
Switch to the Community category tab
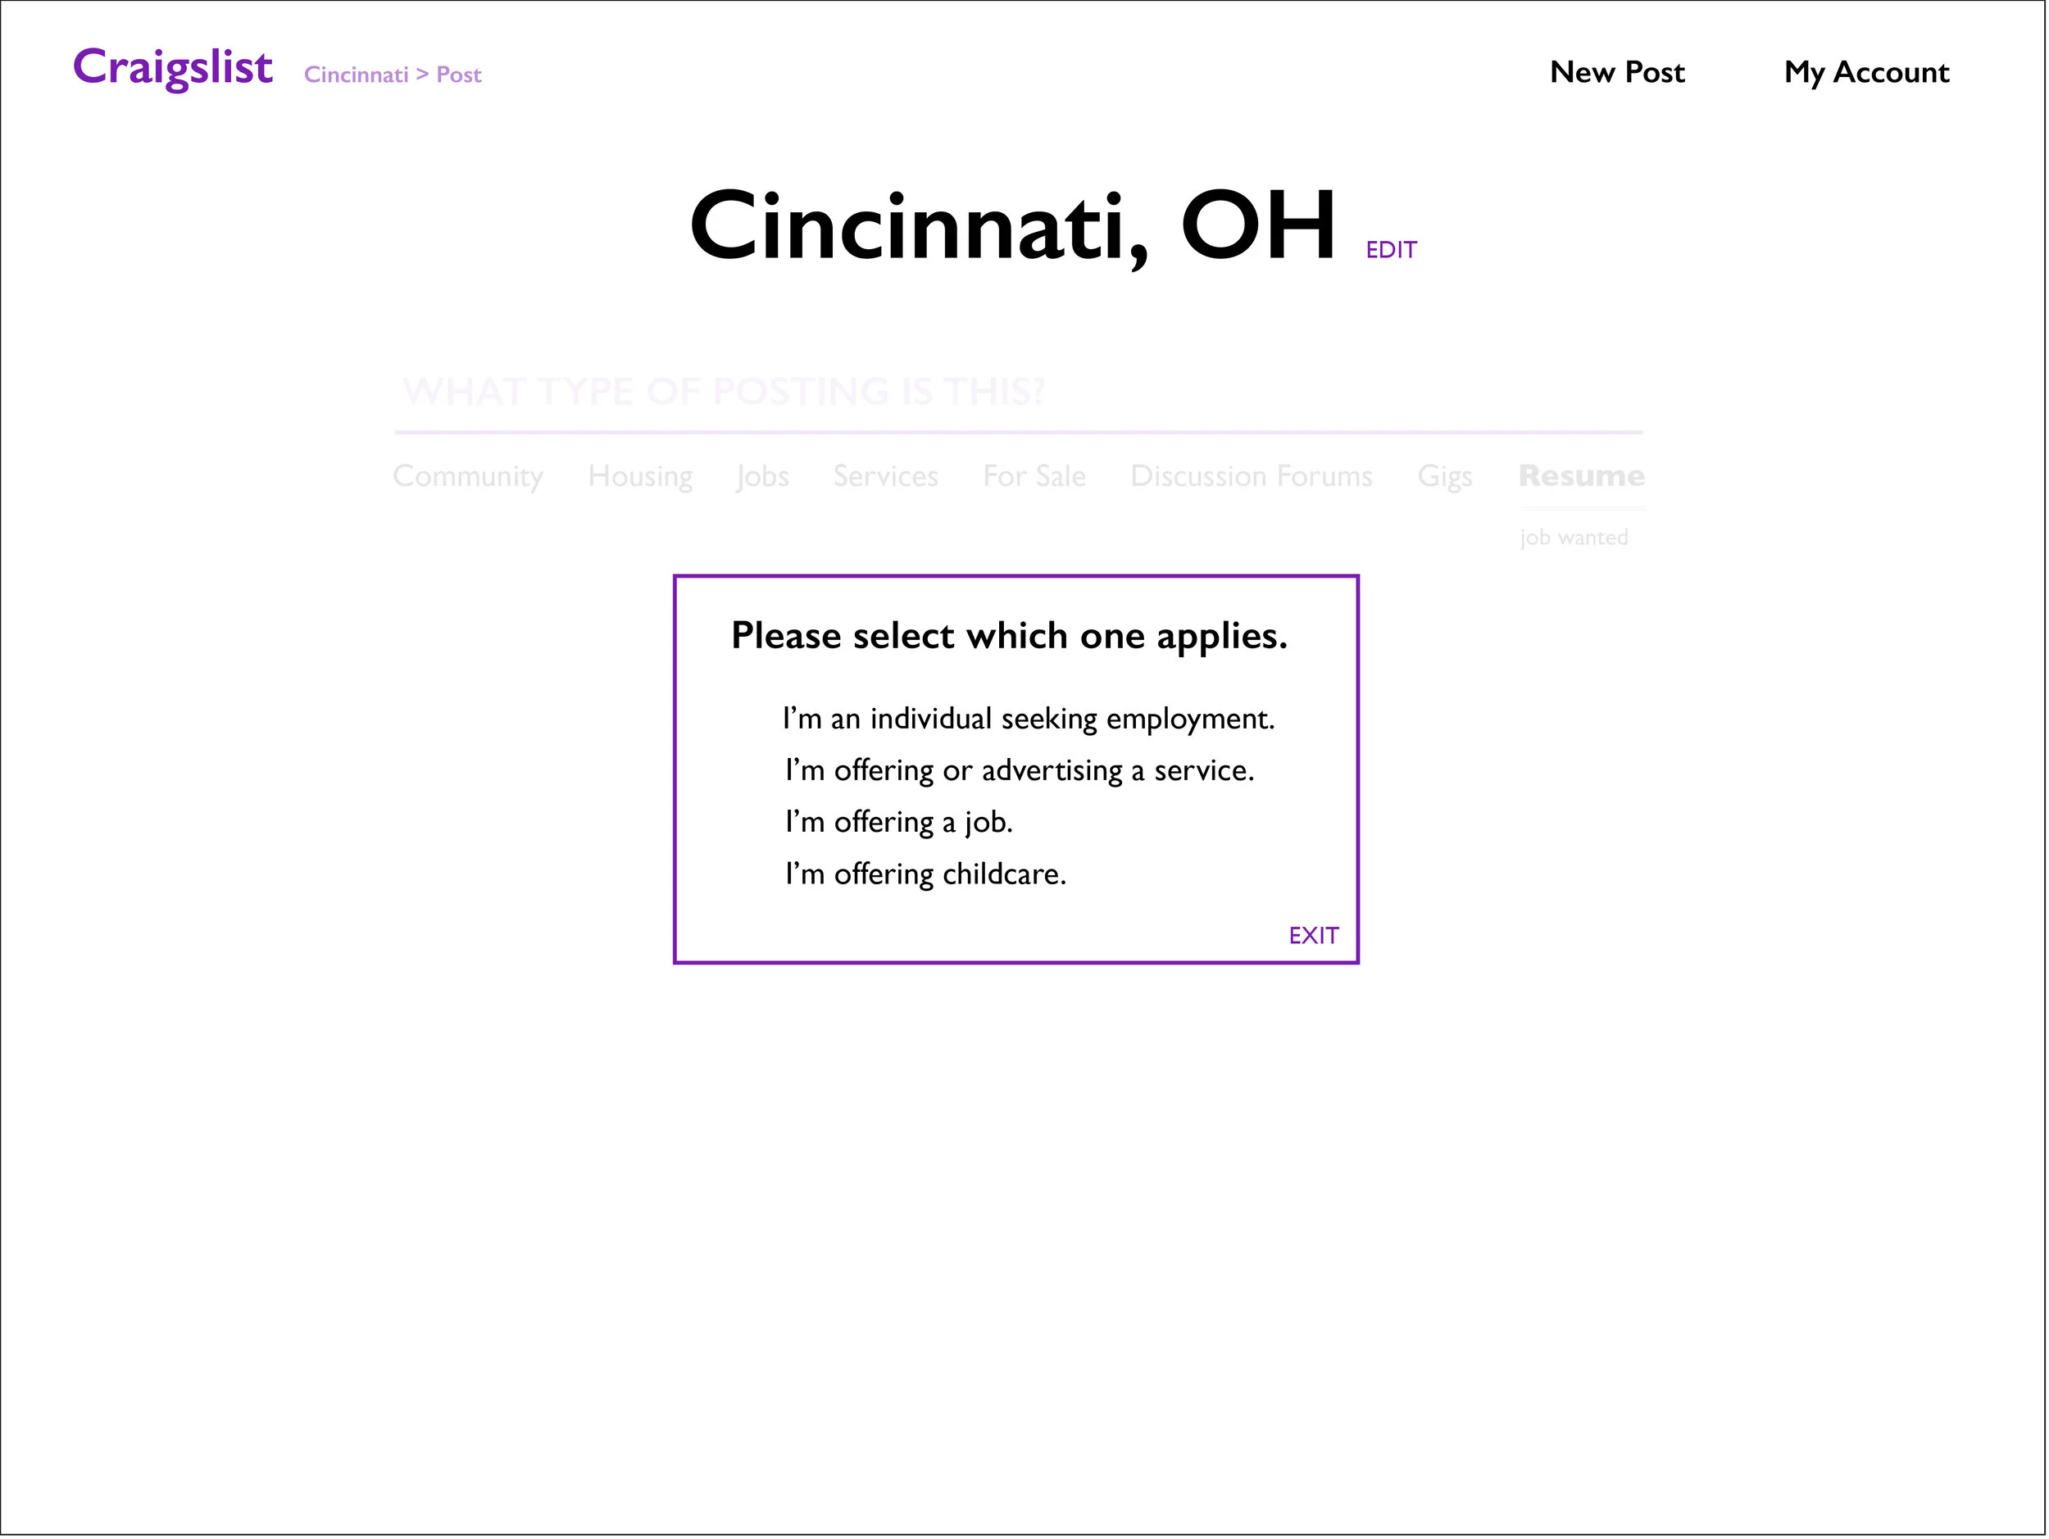click(468, 476)
